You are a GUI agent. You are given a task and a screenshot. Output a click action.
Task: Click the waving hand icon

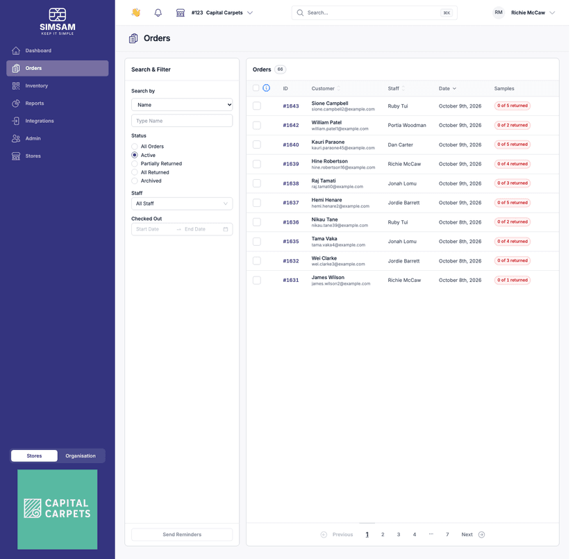click(x=136, y=12)
